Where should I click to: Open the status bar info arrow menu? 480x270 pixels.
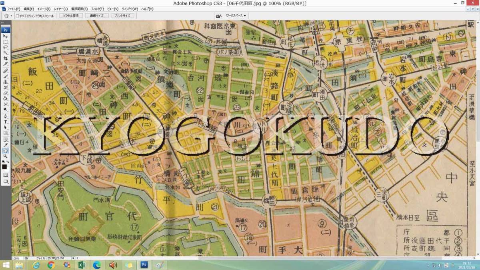click(x=73, y=258)
